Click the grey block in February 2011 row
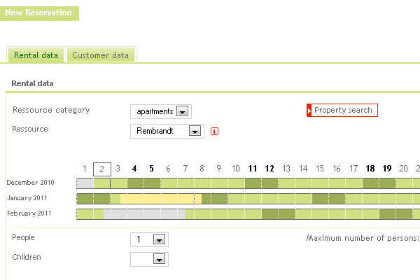 pos(144,214)
